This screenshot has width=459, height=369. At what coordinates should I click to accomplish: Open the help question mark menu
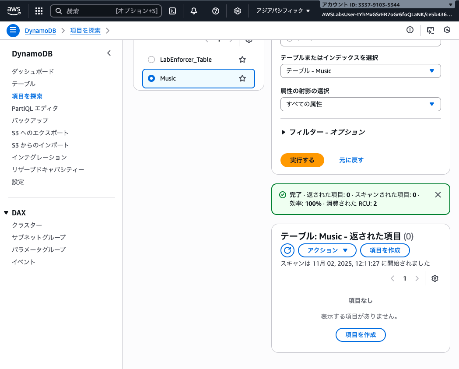click(216, 11)
